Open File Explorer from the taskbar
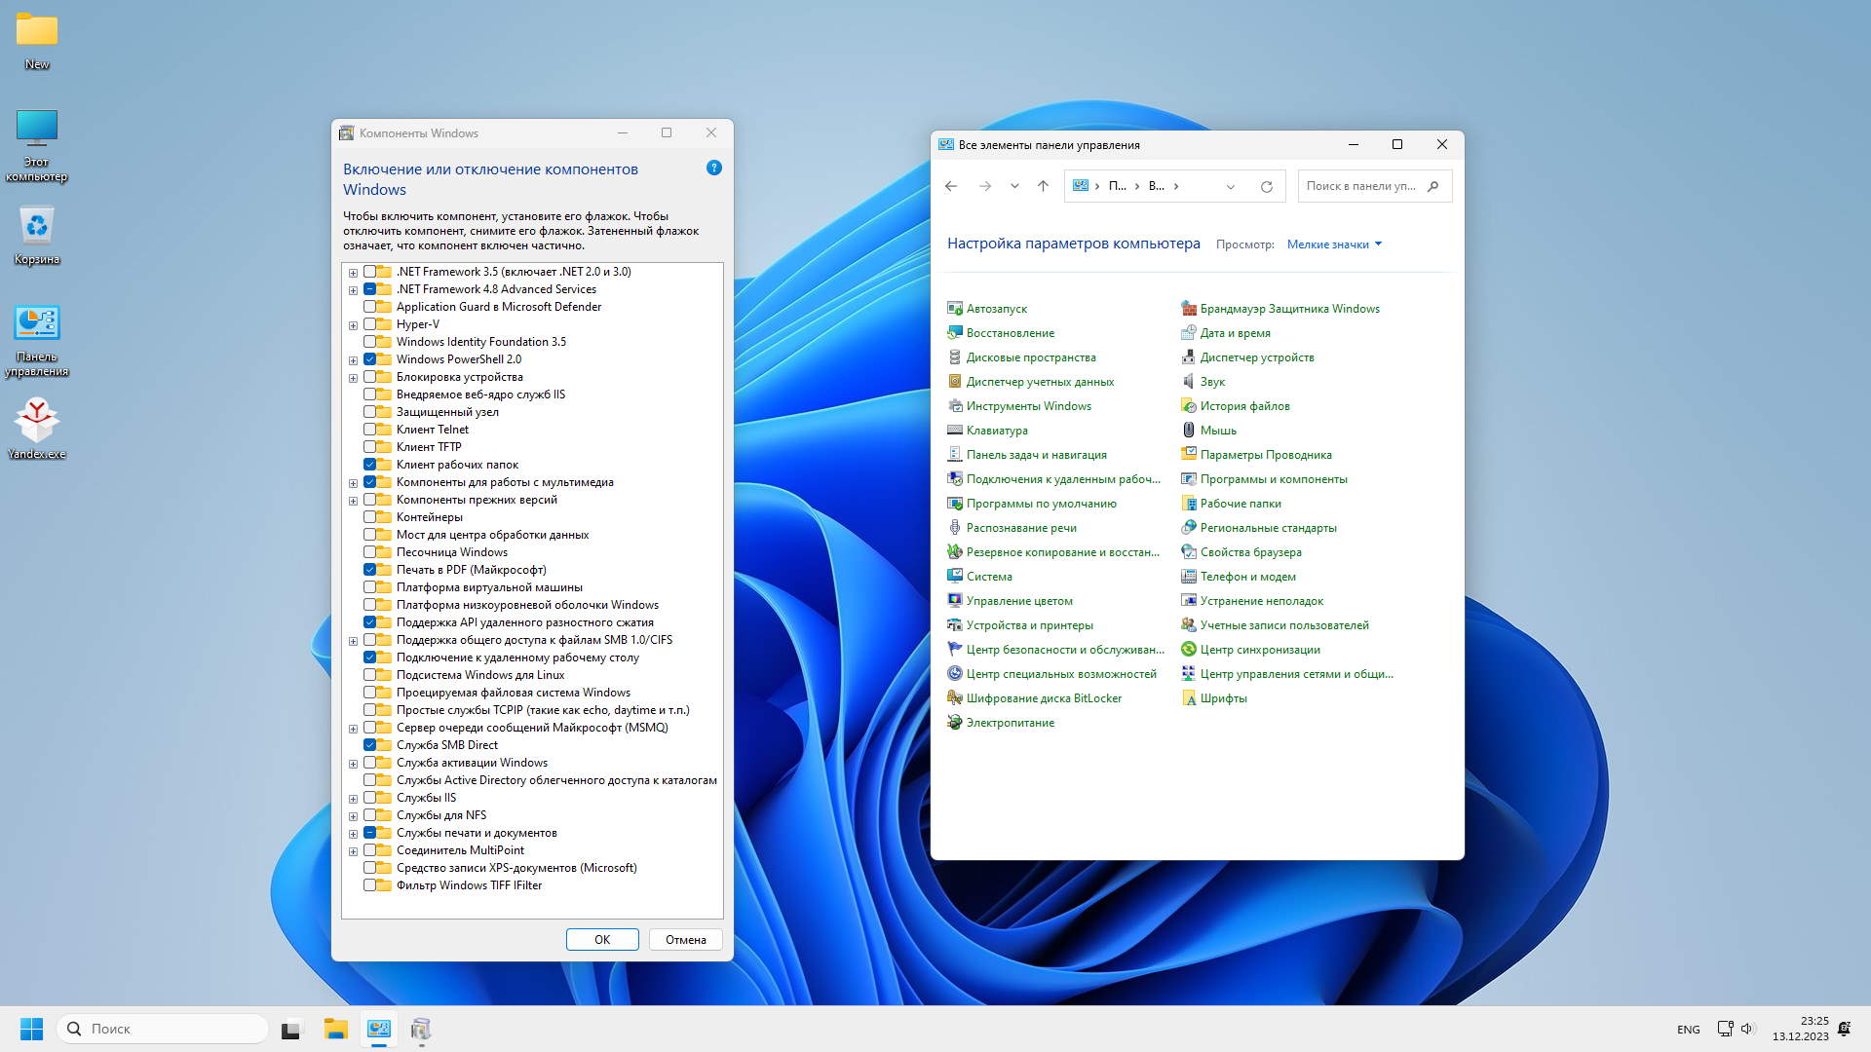The width and height of the screenshot is (1871, 1052). (335, 1029)
